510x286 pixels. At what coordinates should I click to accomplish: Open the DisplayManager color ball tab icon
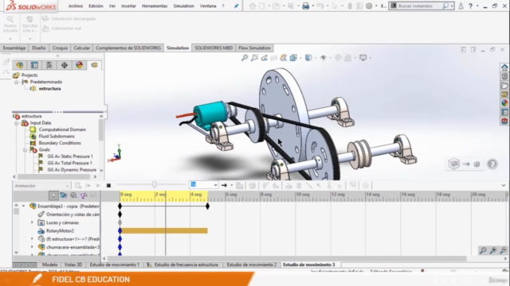[x=80, y=65]
